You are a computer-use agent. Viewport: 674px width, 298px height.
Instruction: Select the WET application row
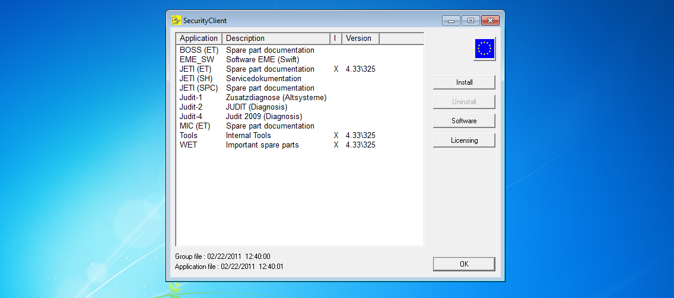(300, 145)
